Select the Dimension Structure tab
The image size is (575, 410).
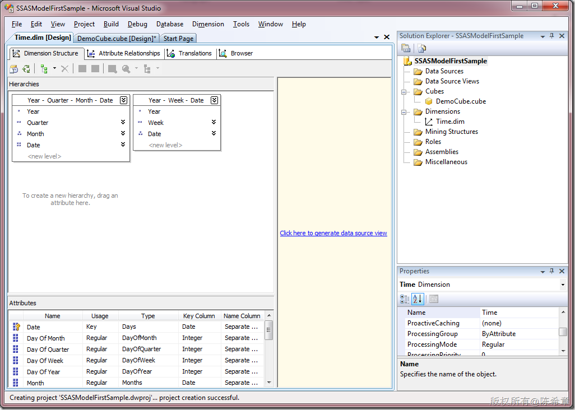[x=46, y=53]
